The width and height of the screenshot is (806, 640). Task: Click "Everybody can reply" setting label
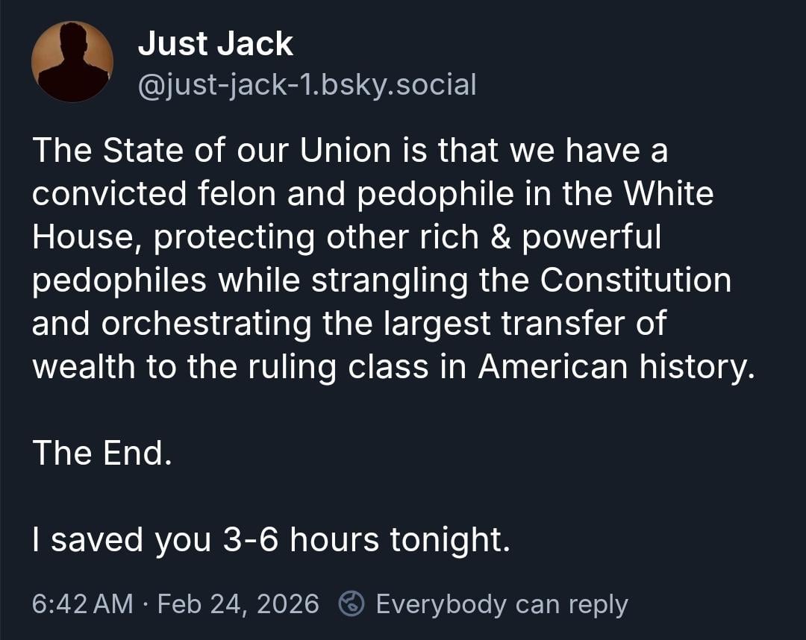(x=502, y=603)
